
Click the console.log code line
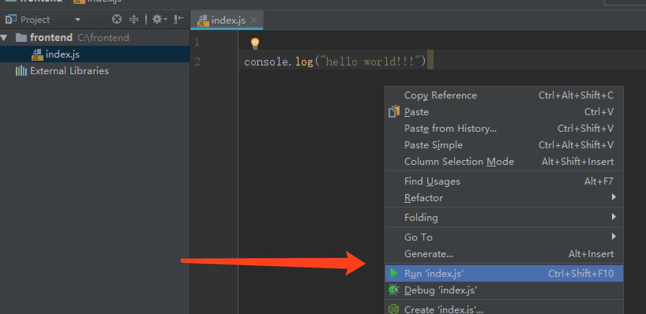click(x=335, y=62)
